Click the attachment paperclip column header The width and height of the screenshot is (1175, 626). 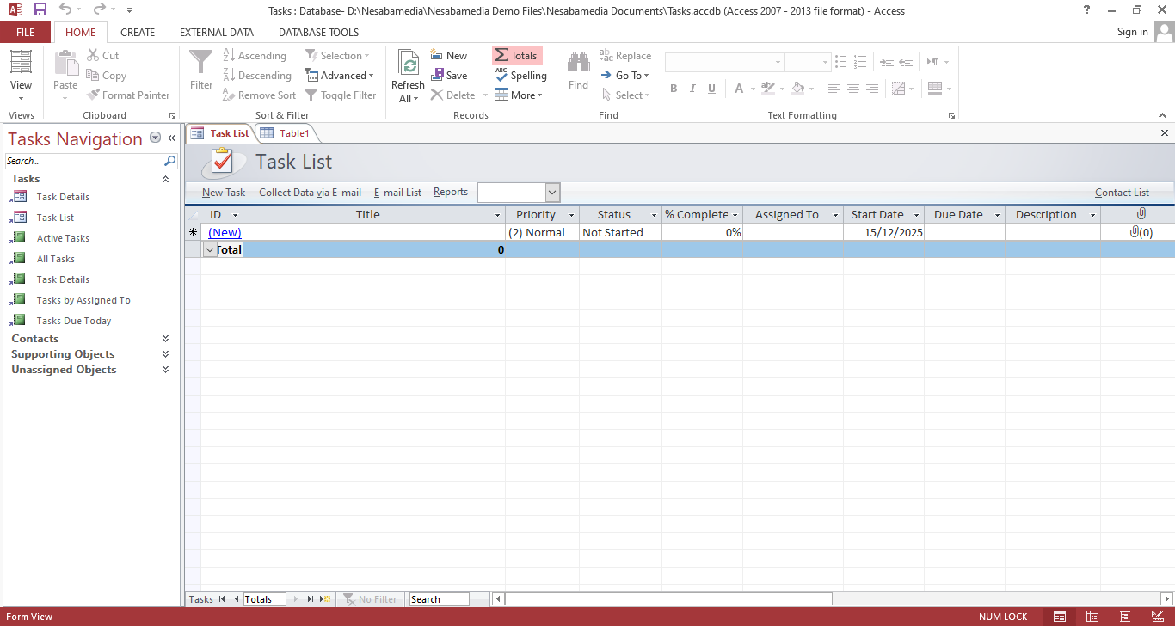[x=1141, y=214]
